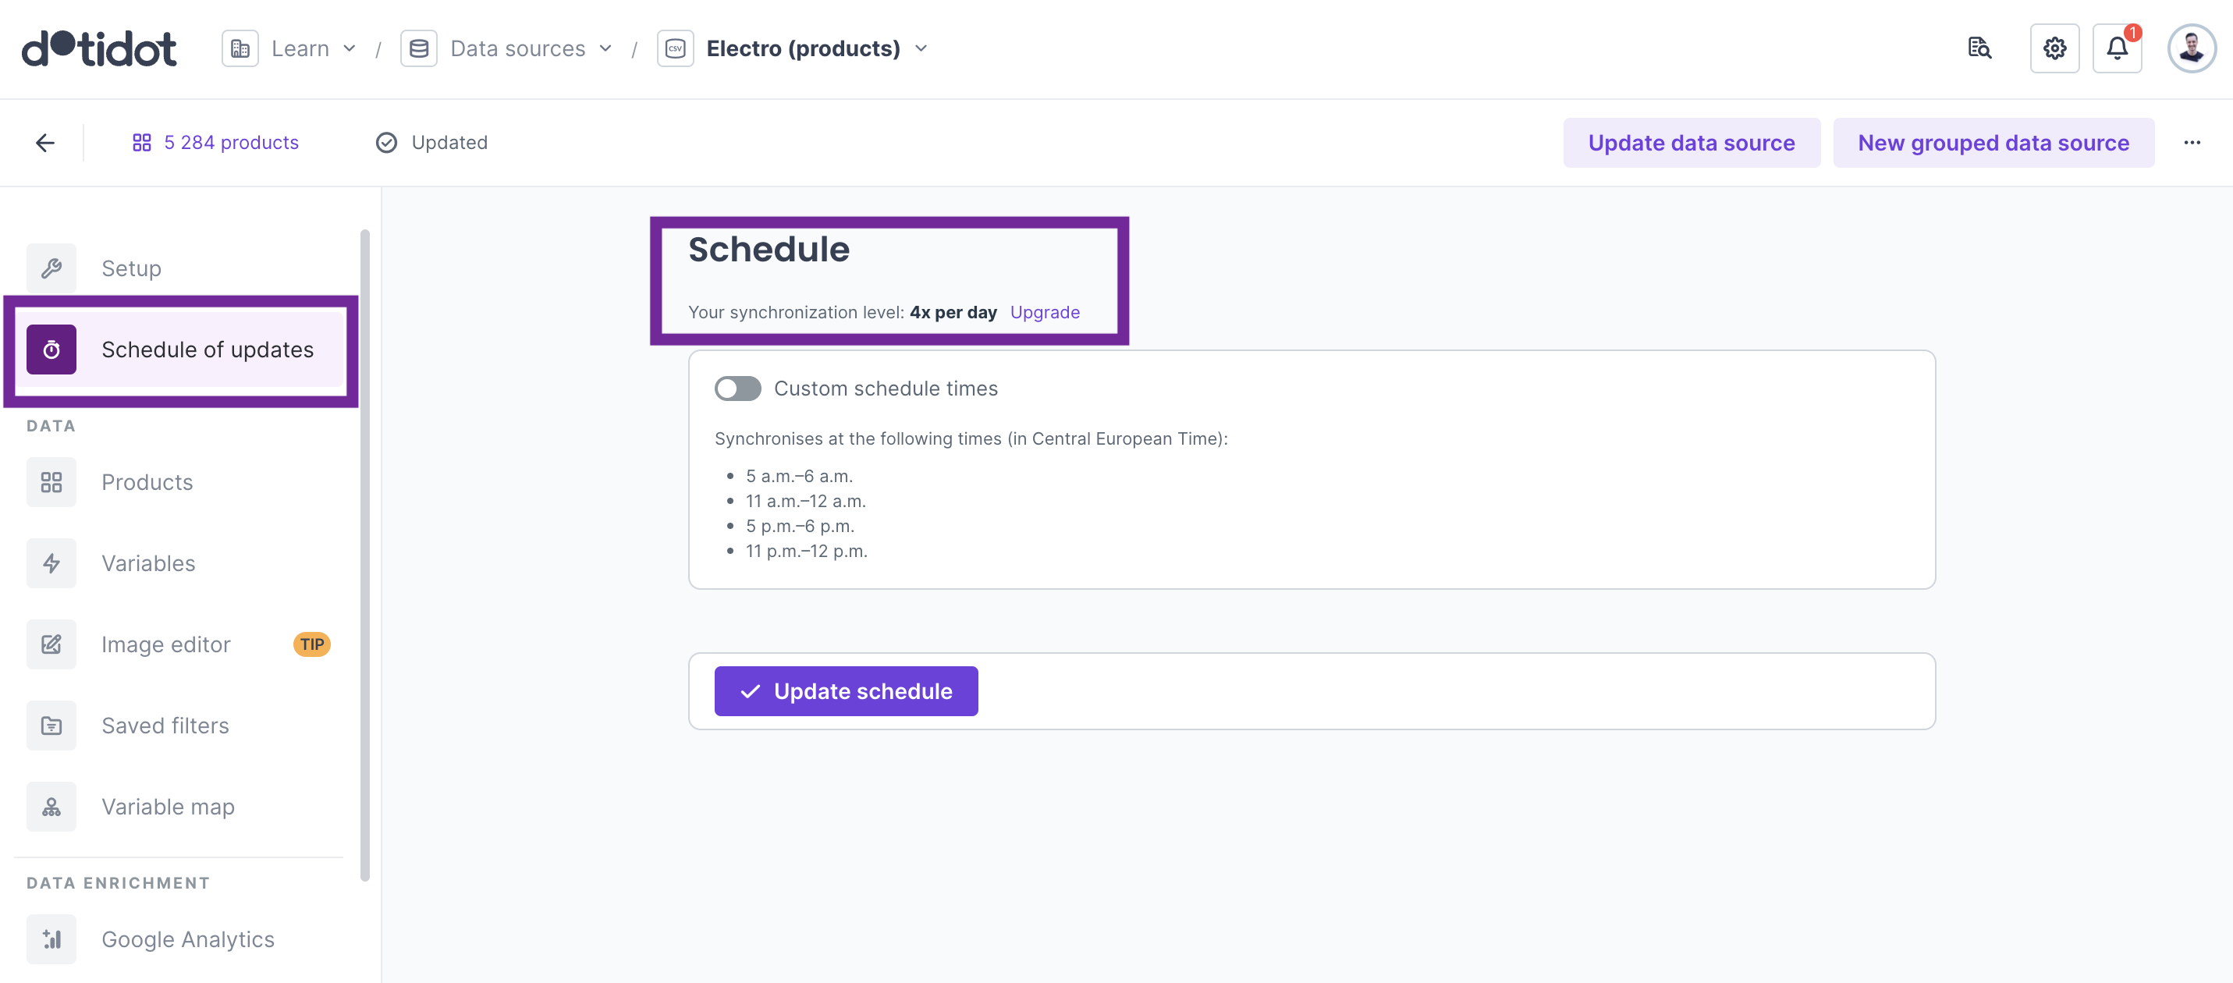This screenshot has height=983, width=2233.
Task: Select Variables in the sidebar
Action: [148, 563]
